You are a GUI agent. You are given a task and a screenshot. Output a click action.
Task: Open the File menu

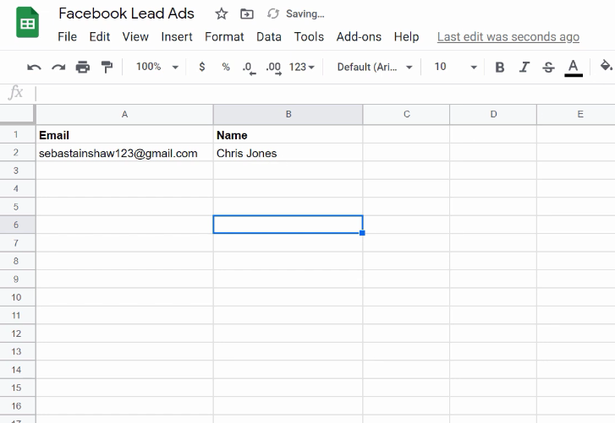(67, 37)
